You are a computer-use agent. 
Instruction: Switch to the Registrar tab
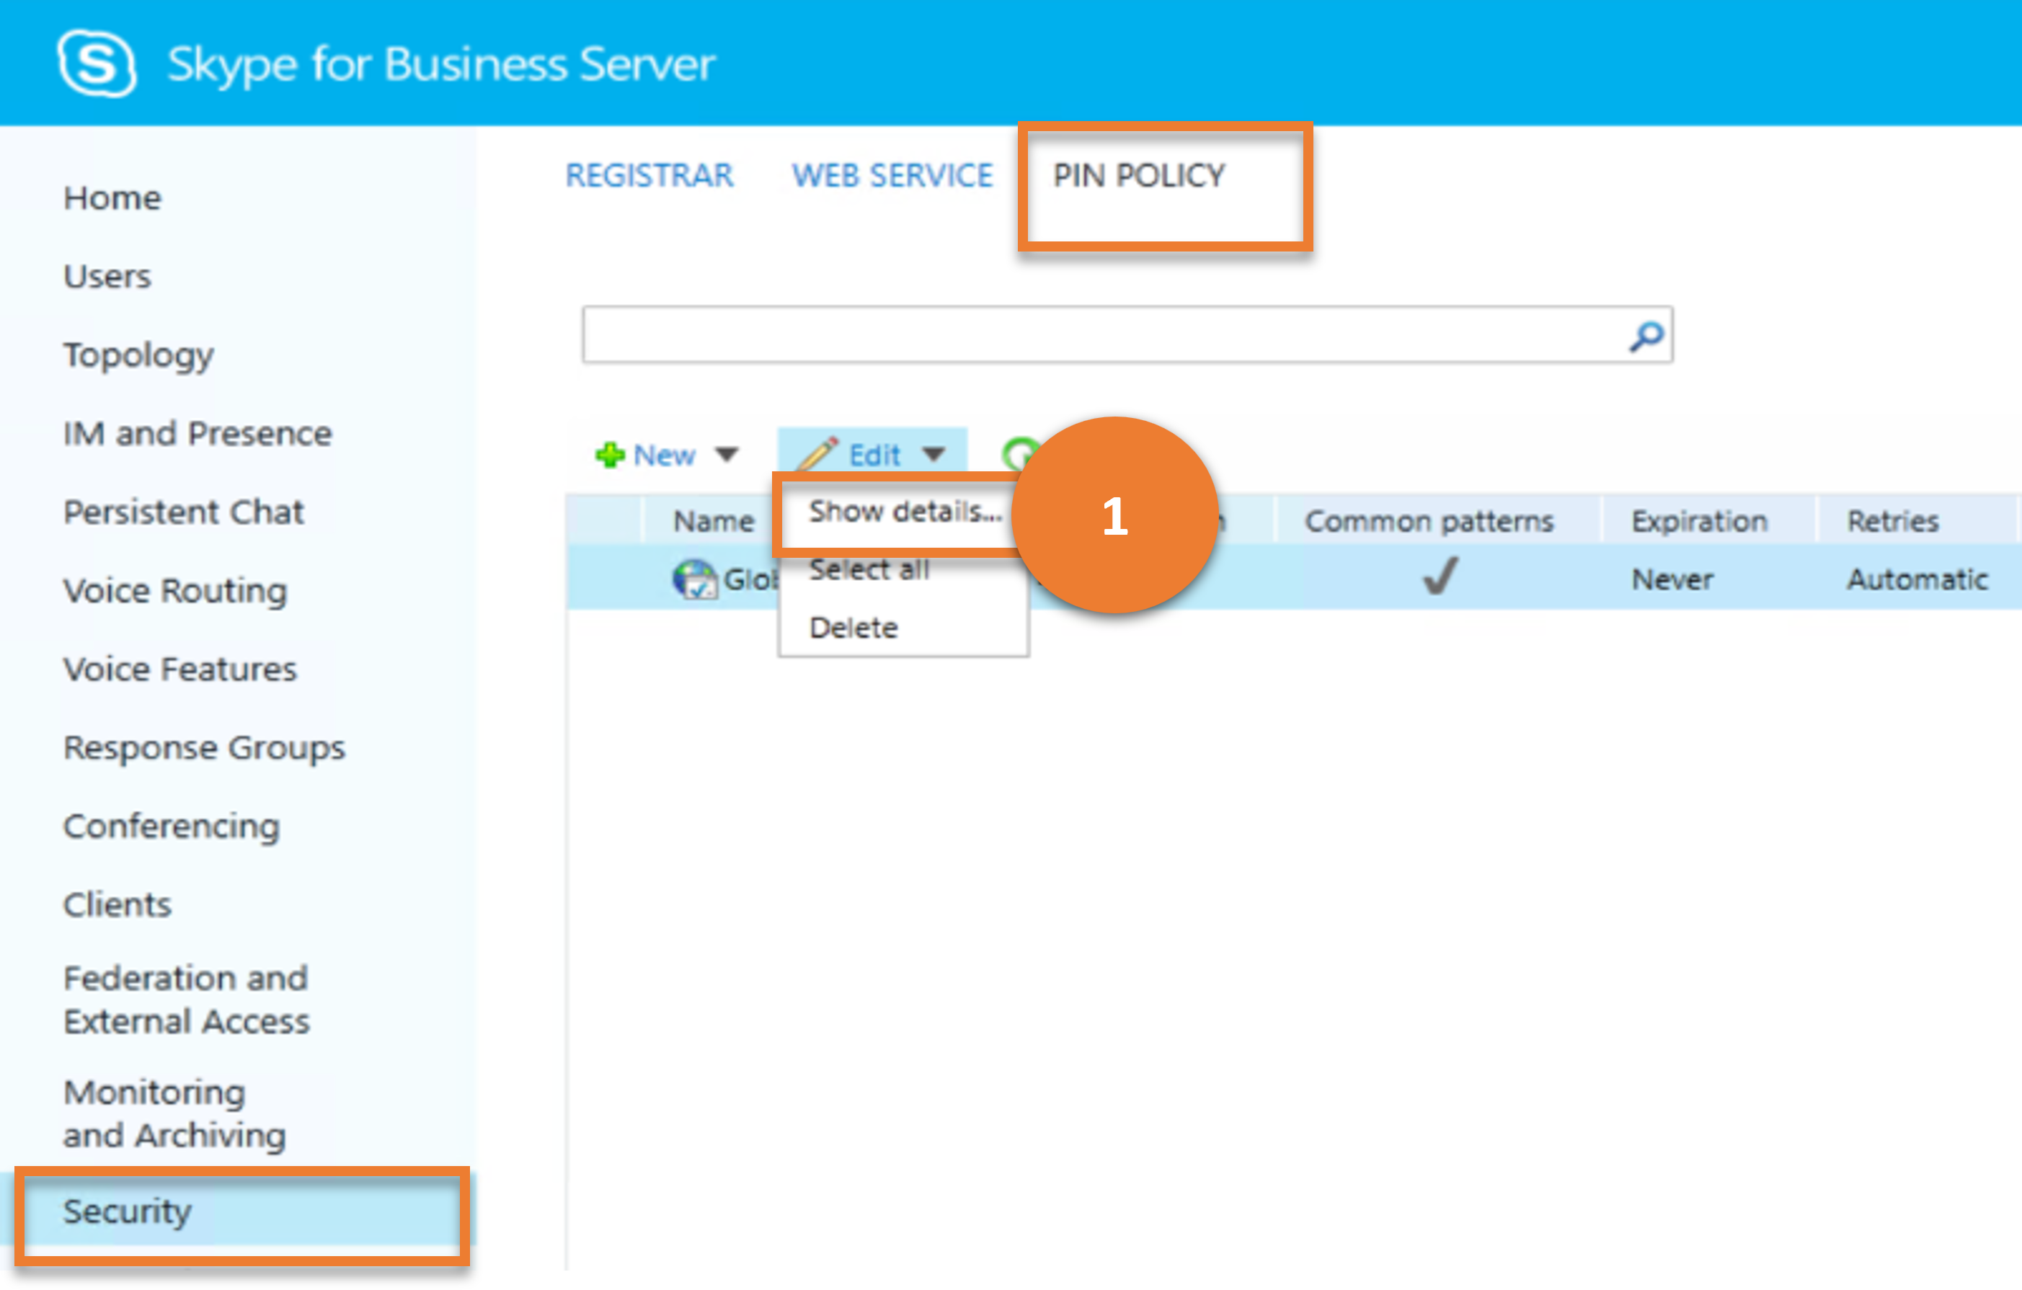649,175
